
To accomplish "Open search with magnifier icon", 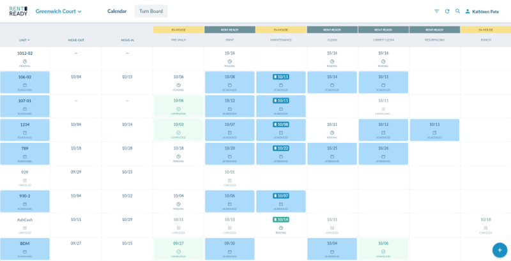I will (458, 11).
